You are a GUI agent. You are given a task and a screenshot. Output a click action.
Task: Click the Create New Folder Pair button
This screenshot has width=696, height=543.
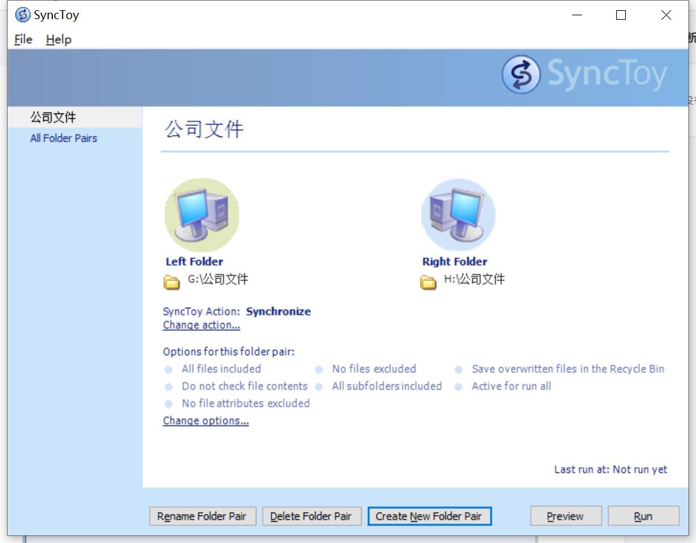click(x=429, y=516)
